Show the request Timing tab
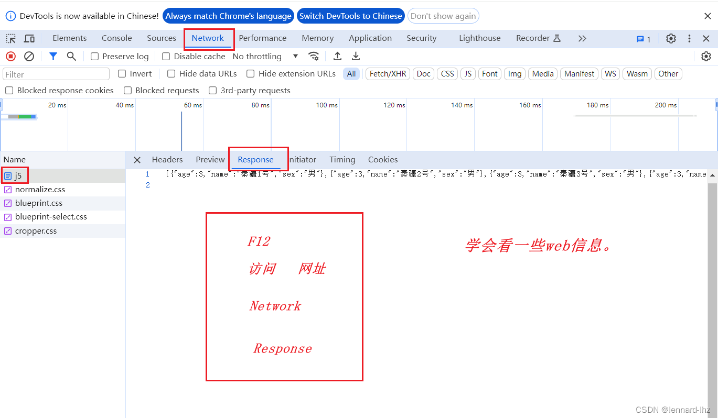 (x=342, y=160)
